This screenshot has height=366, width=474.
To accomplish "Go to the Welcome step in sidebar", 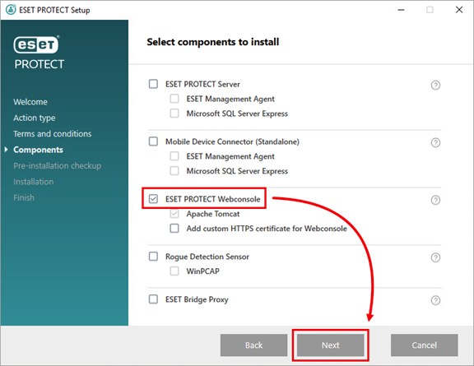I will (30, 102).
